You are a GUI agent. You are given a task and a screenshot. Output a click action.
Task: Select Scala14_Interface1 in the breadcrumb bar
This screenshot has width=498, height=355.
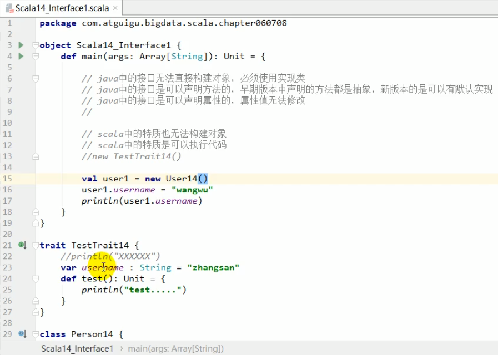(x=77, y=348)
